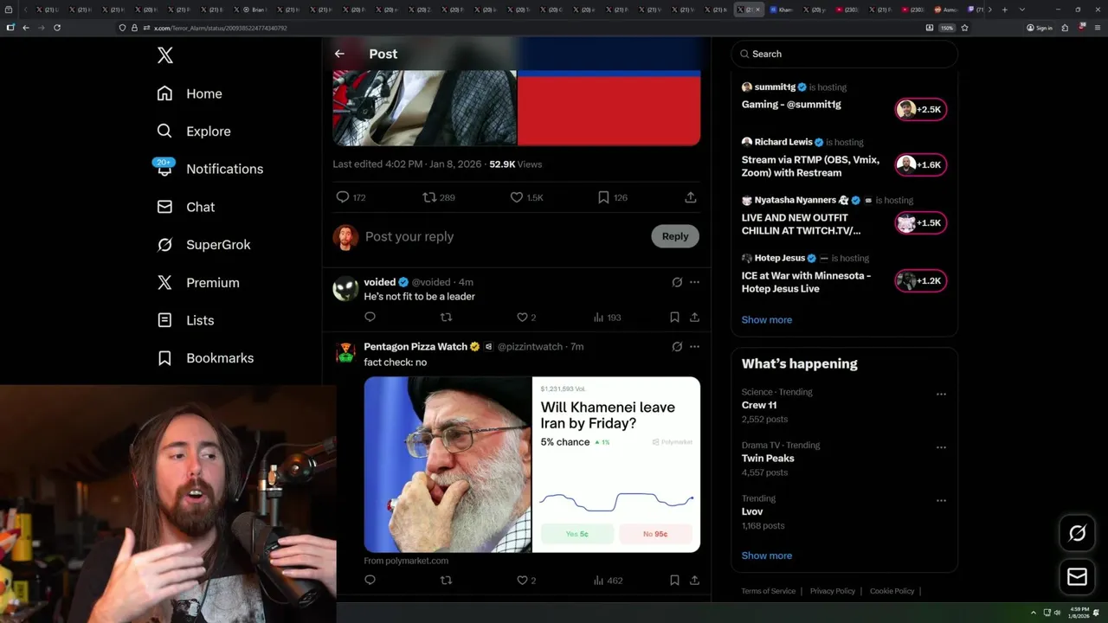Screen dimensions: 1108x623
Task: Click the Grok icon on Pentagon Pizza Watch reply
Action: 677,346
